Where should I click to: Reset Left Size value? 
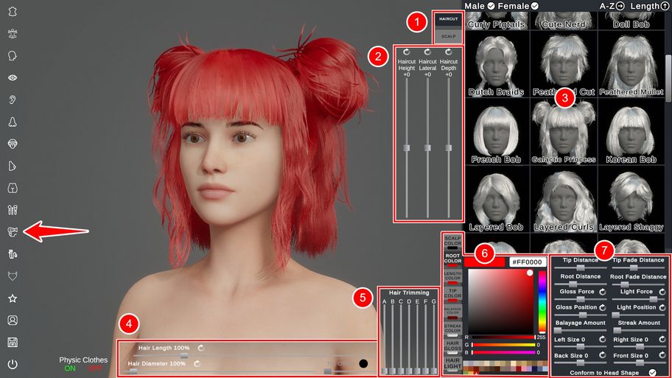[x=602, y=339]
